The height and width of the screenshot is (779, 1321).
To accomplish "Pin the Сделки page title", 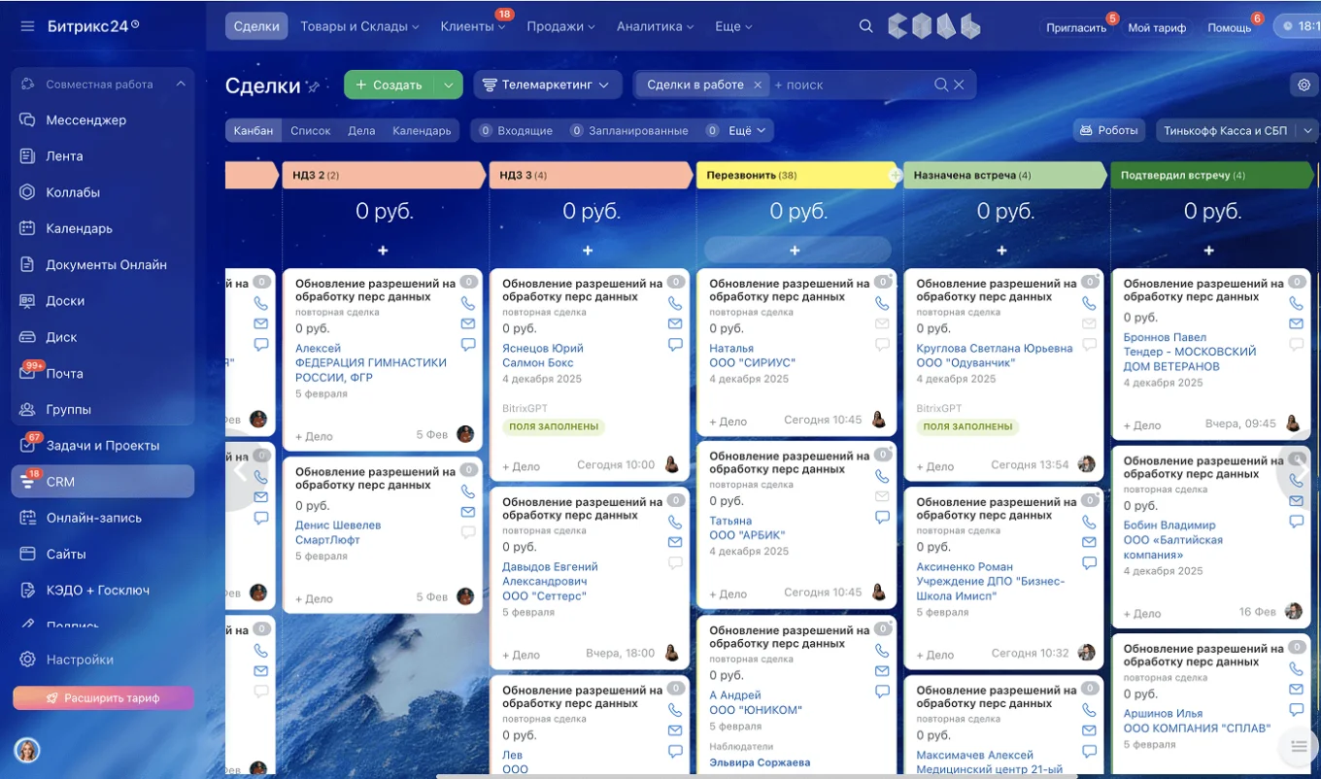I will [x=314, y=86].
